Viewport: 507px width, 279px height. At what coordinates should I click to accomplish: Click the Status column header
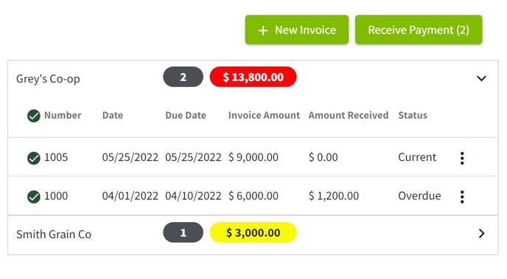pyautogui.click(x=413, y=115)
